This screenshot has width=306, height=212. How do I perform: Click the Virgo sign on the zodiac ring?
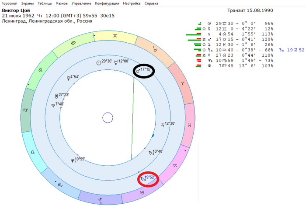pyautogui.click(x=25, y=110)
